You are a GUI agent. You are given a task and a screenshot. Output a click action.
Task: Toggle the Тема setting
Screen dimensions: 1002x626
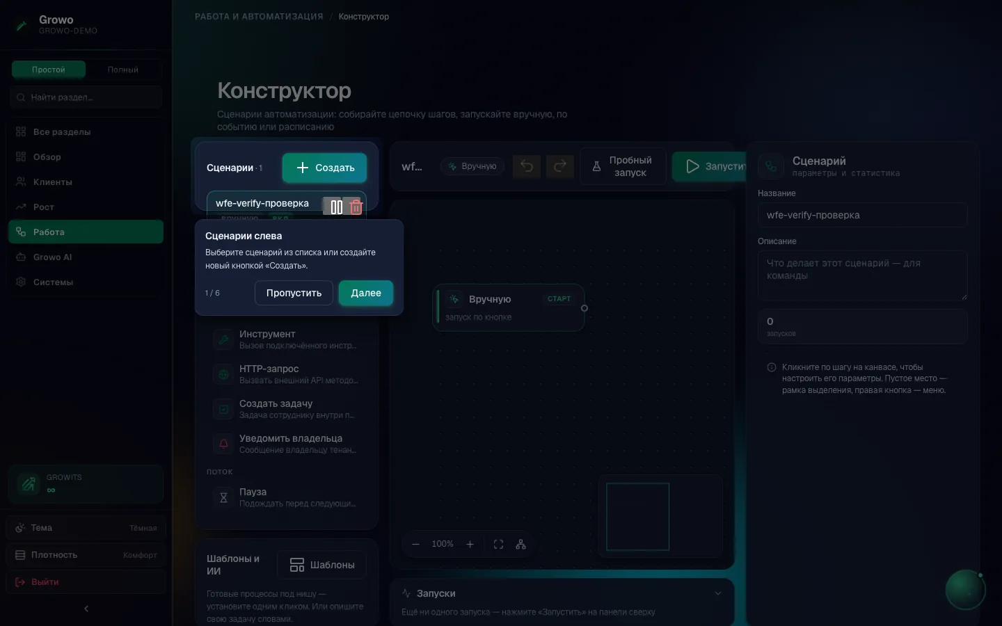86,528
